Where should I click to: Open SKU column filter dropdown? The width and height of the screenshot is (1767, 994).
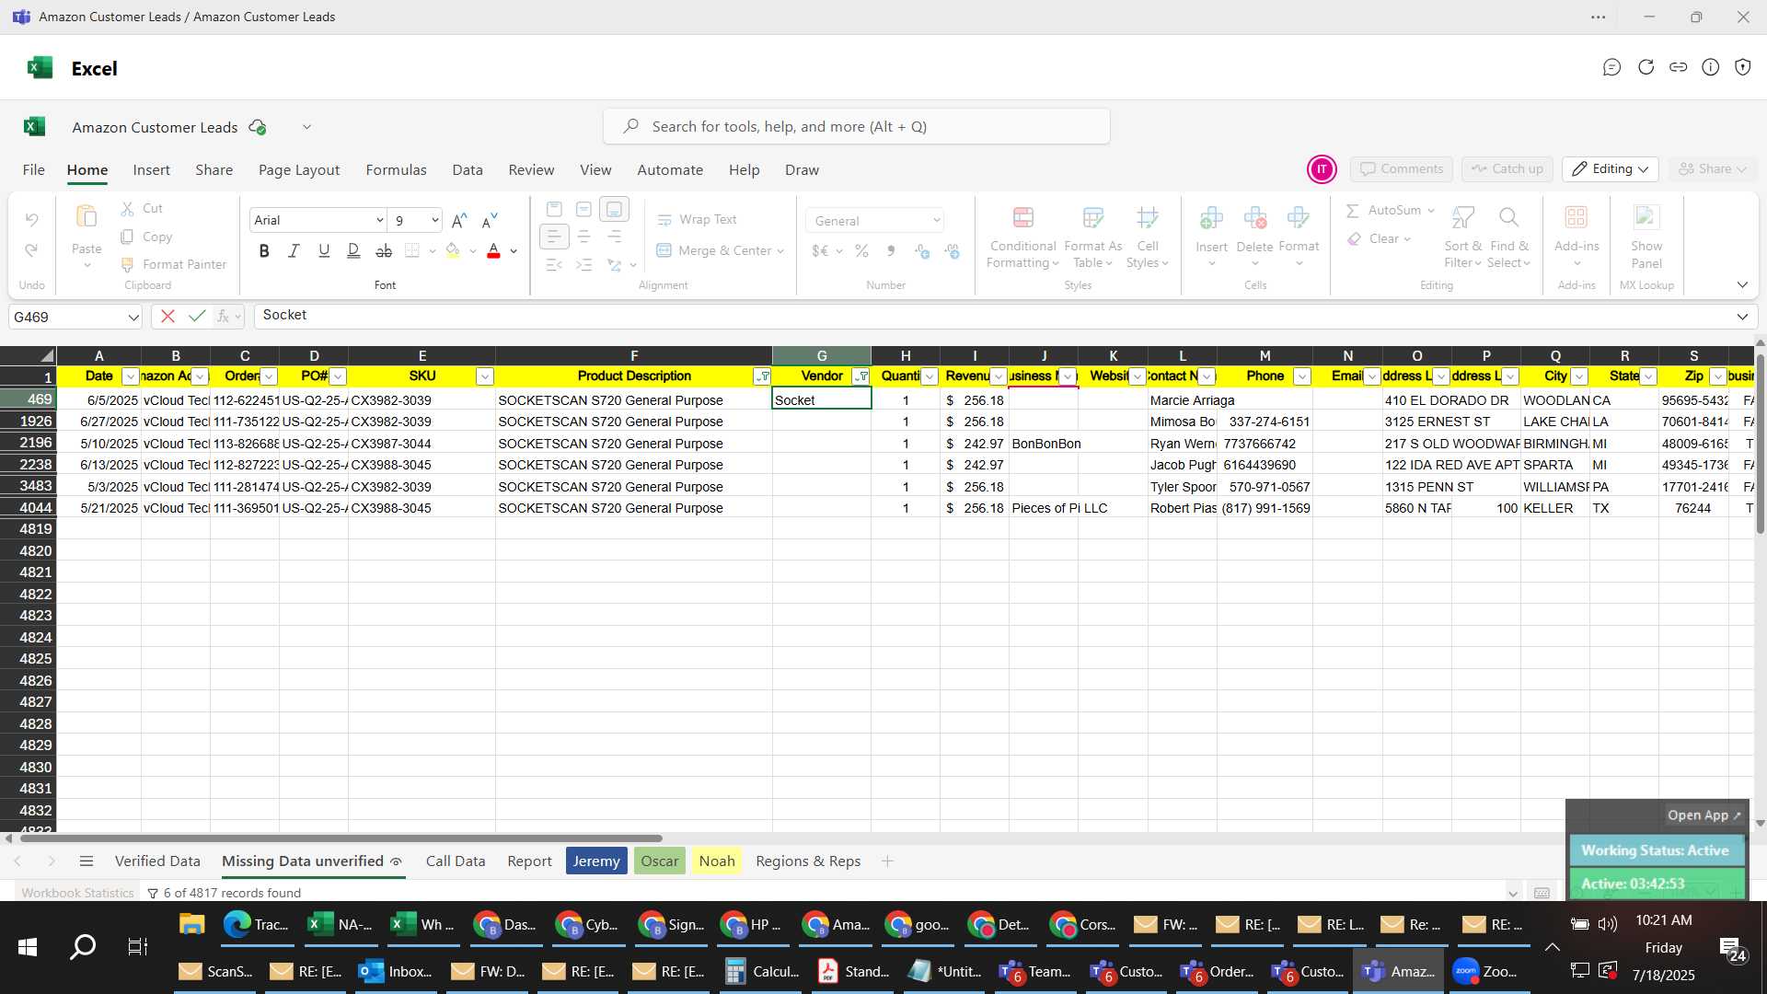click(485, 376)
